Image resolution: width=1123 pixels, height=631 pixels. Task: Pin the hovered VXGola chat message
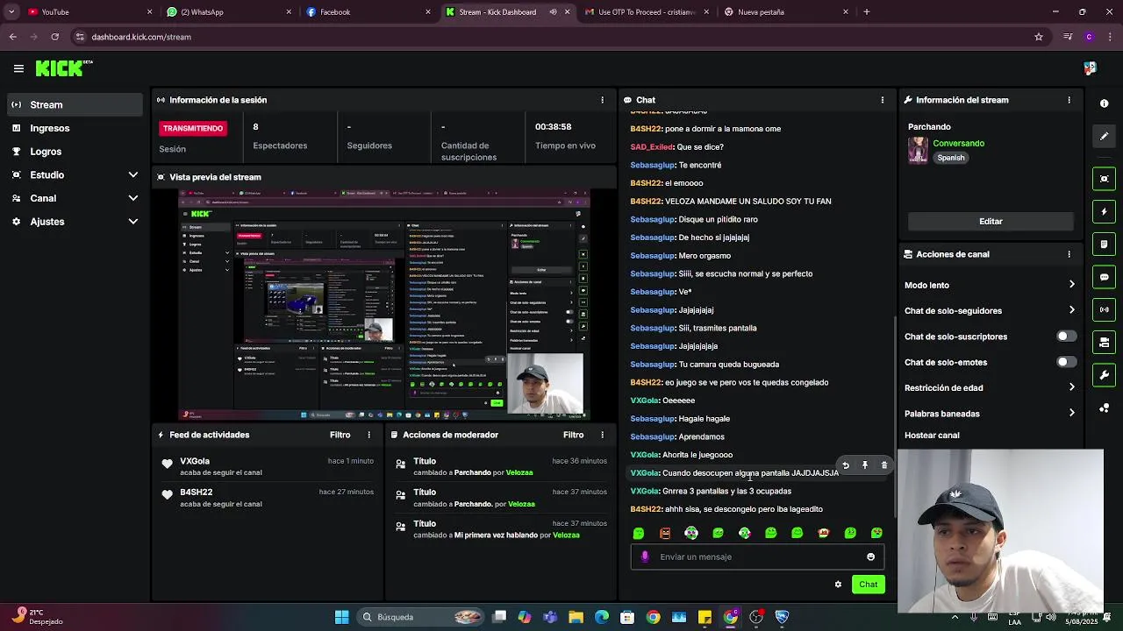(865, 465)
